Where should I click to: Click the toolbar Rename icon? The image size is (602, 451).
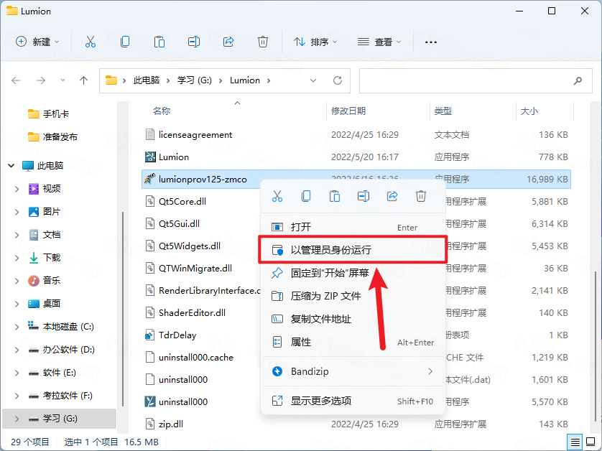[x=194, y=42]
